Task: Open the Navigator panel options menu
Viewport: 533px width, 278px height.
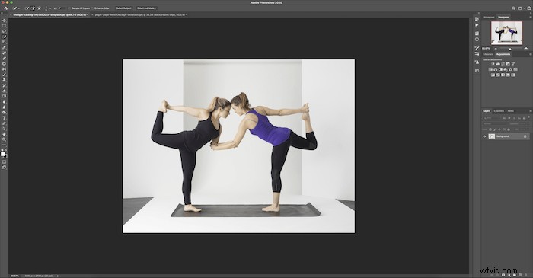Action: pyautogui.click(x=530, y=17)
